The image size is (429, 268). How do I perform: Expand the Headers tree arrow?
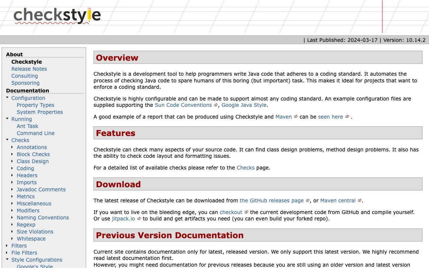click(12, 175)
